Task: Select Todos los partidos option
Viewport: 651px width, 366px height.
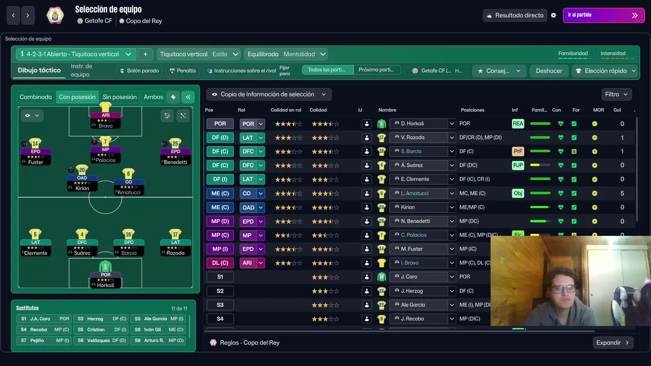Action: pos(328,70)
